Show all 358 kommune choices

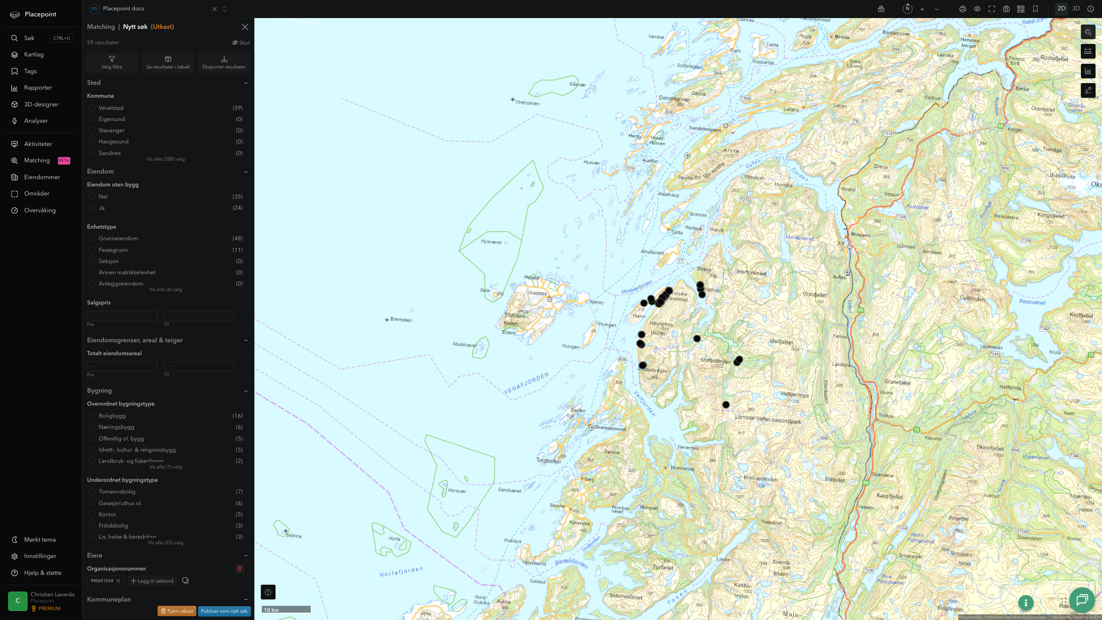[x=166, y=159]
